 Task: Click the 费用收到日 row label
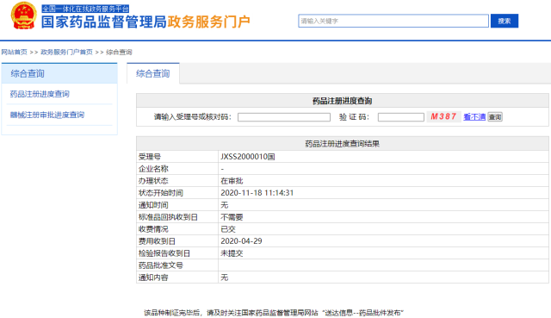click(157, 241)
